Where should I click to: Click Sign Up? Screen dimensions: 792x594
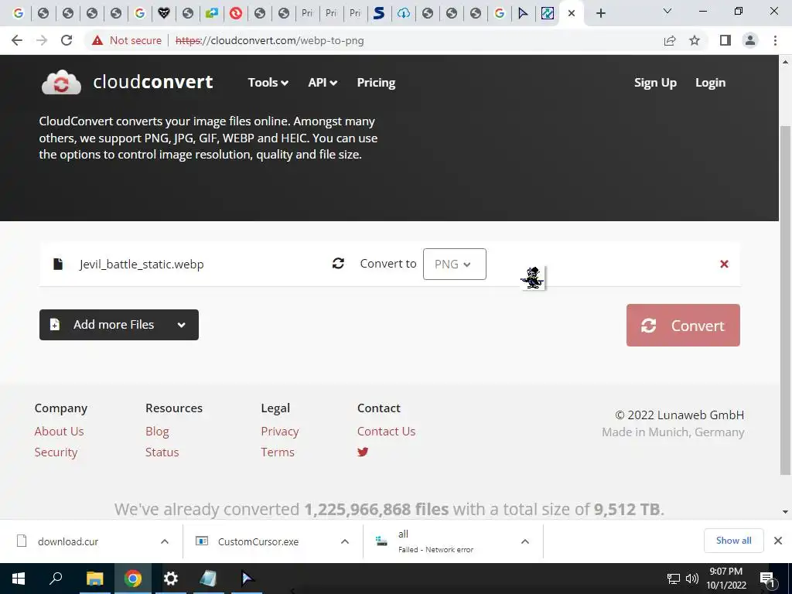655,82
